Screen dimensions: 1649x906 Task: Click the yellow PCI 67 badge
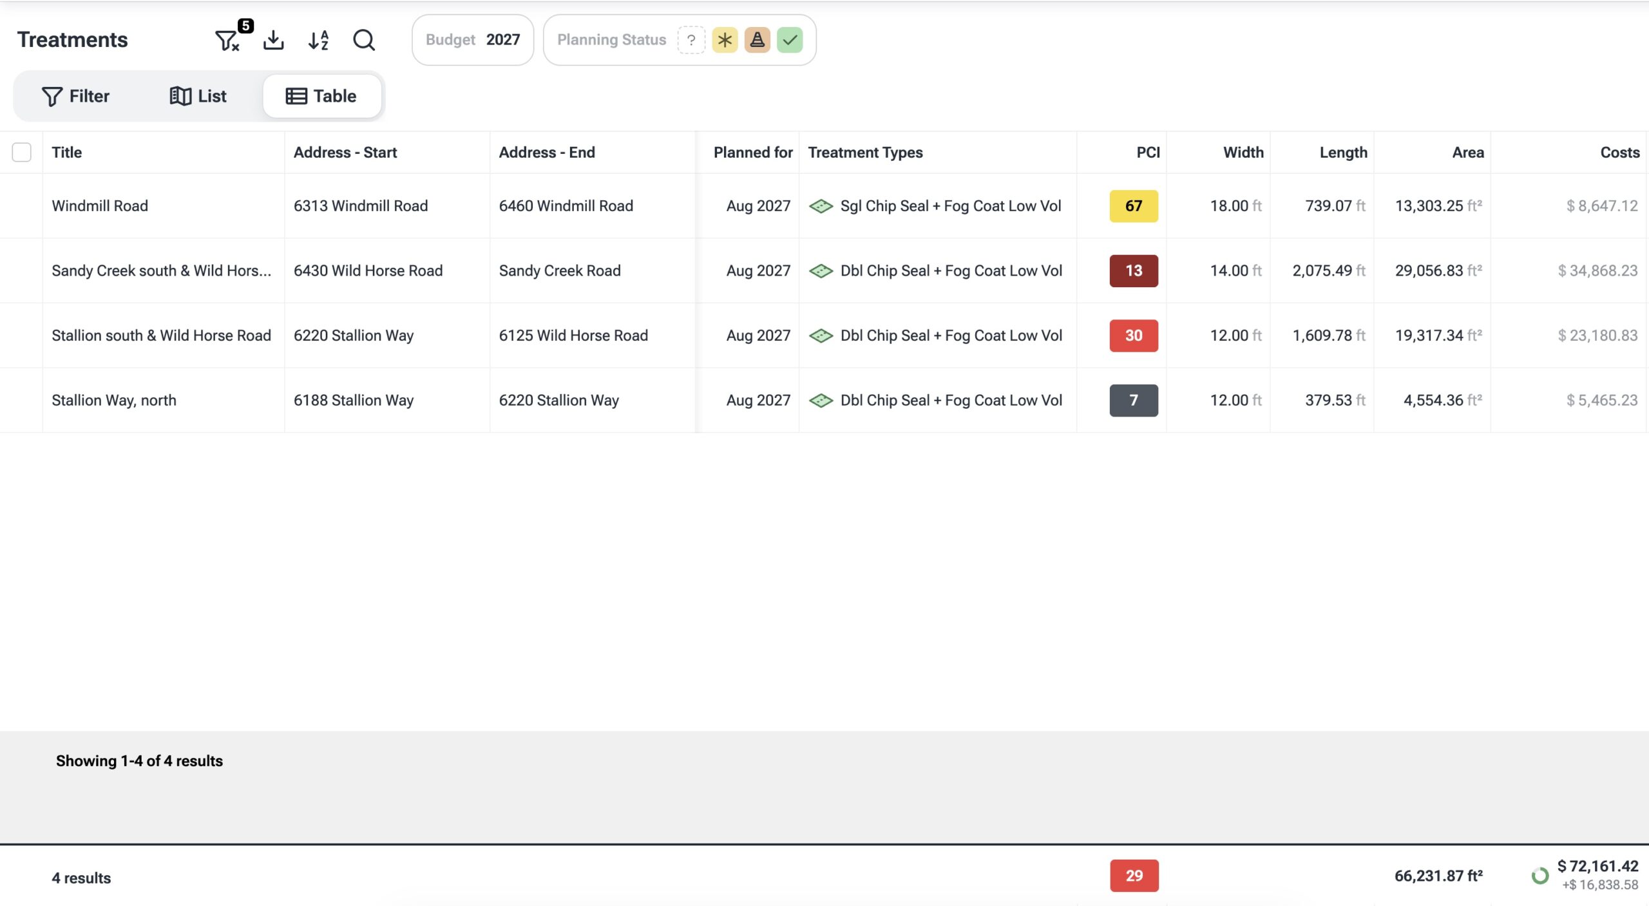coord(1134,206)
